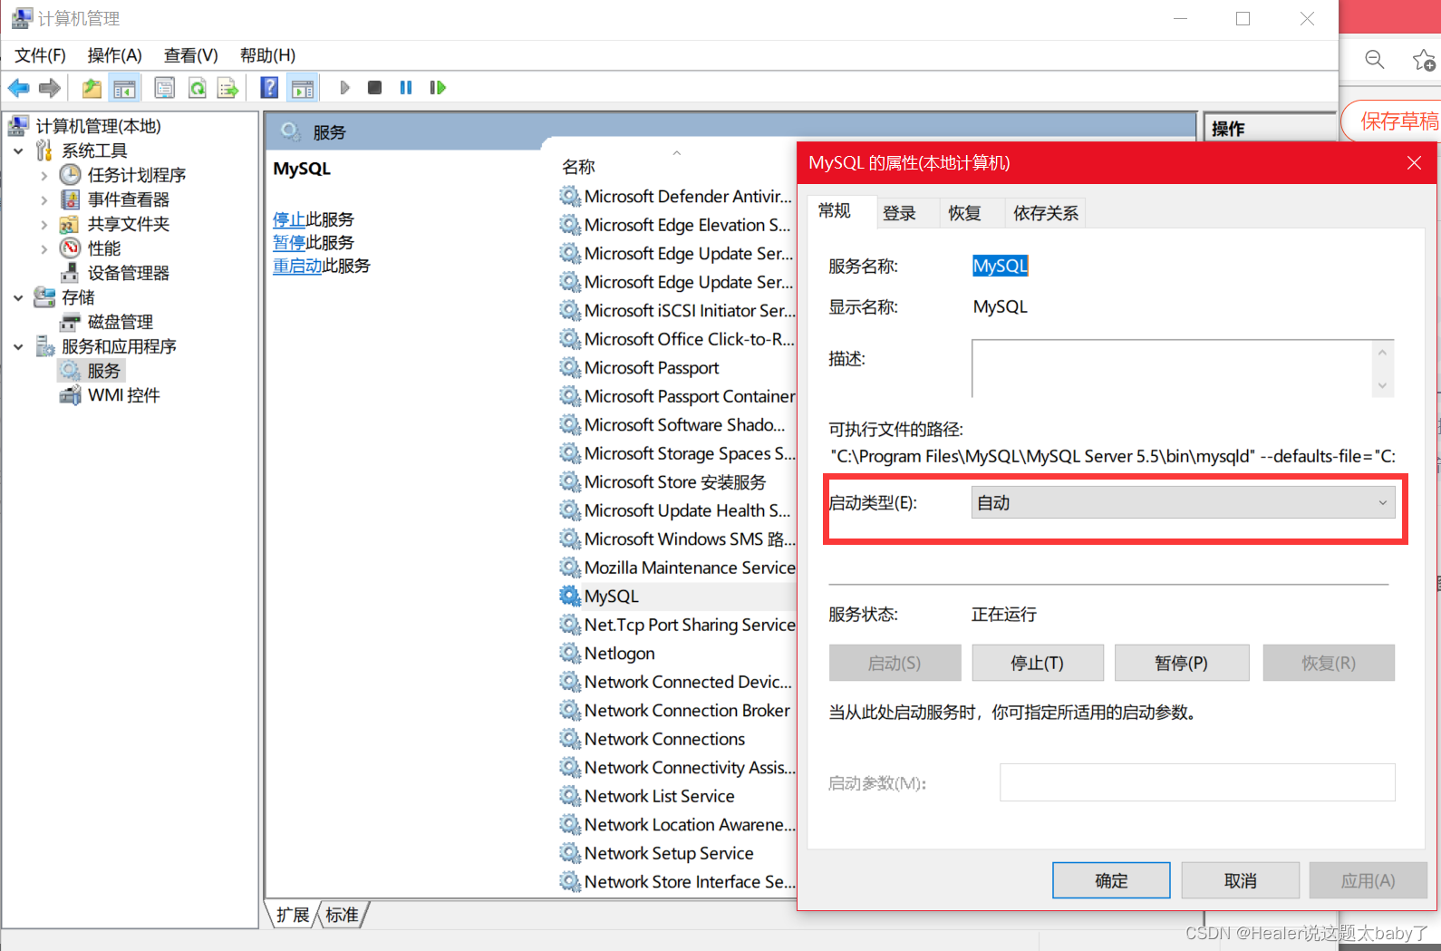This screenshot has height=951, width=1441.
Task: Click the 计算机管理(本地) root node
Action: (x=98, y=126)
